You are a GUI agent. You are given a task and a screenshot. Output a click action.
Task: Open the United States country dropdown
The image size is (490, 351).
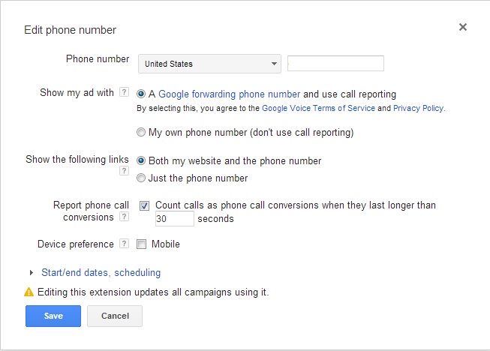209,64
